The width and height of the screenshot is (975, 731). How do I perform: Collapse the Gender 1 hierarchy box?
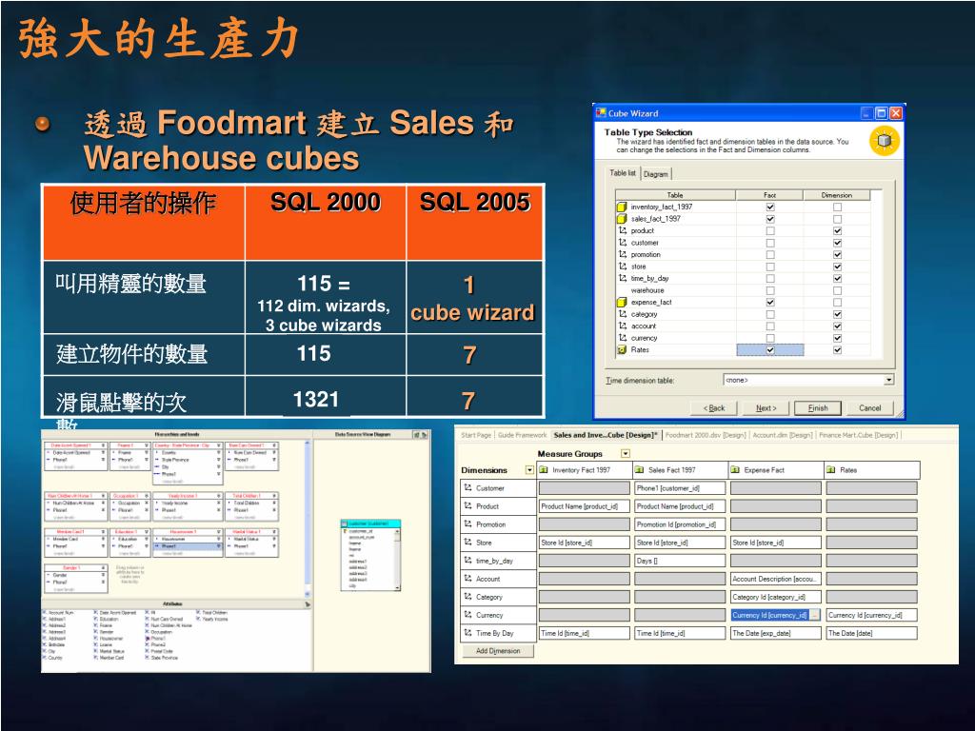tap(105, 567)
